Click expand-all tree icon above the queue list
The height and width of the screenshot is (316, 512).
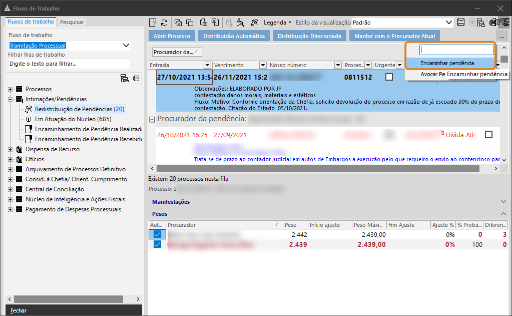(x=125, y=78)
